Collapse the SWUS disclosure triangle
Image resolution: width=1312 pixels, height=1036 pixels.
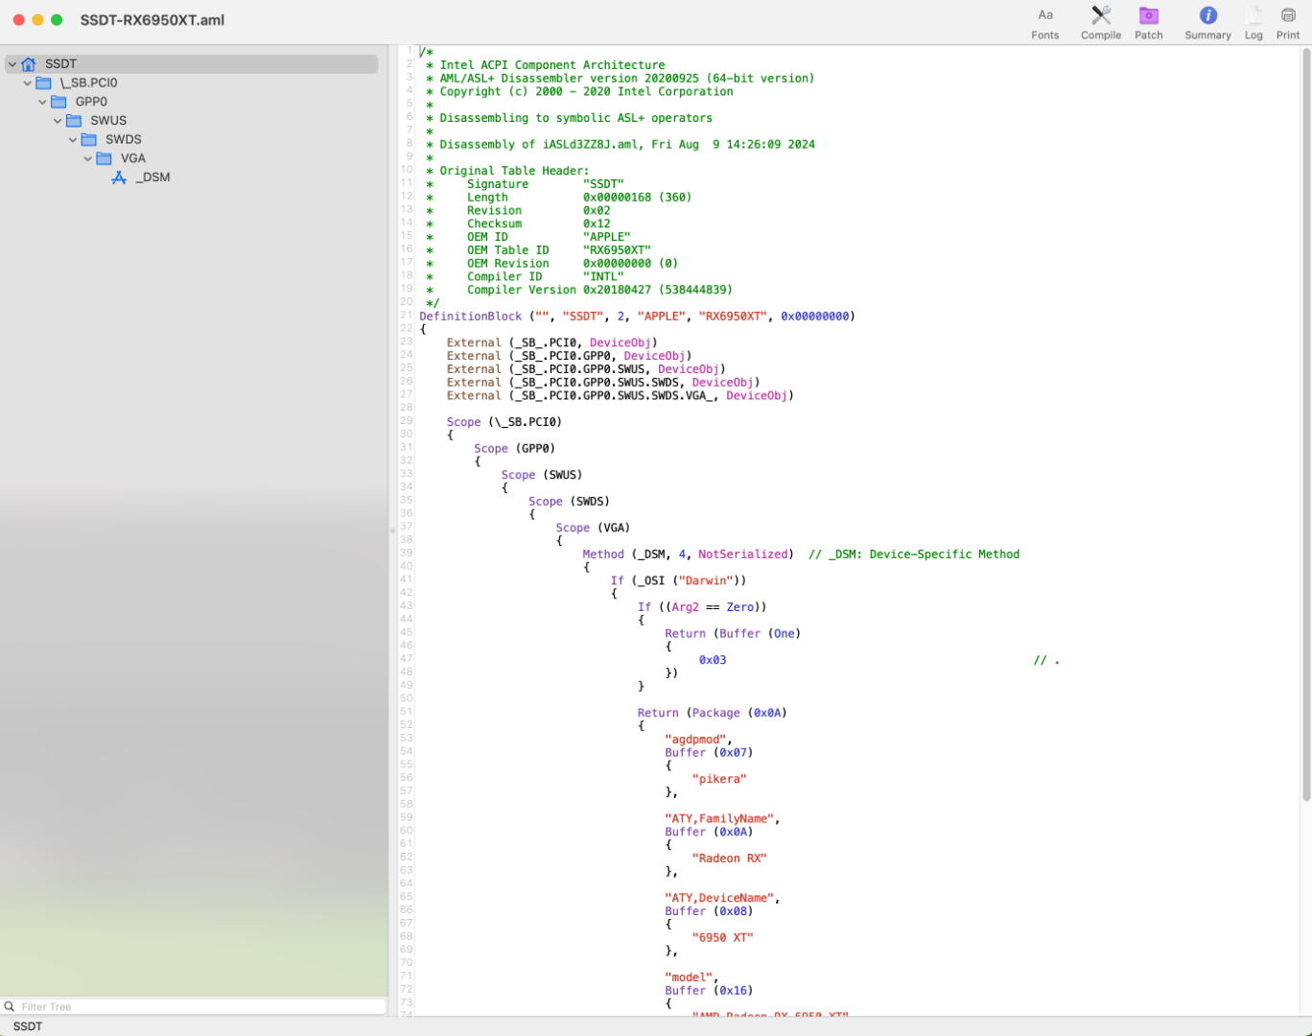click(58, 121)
